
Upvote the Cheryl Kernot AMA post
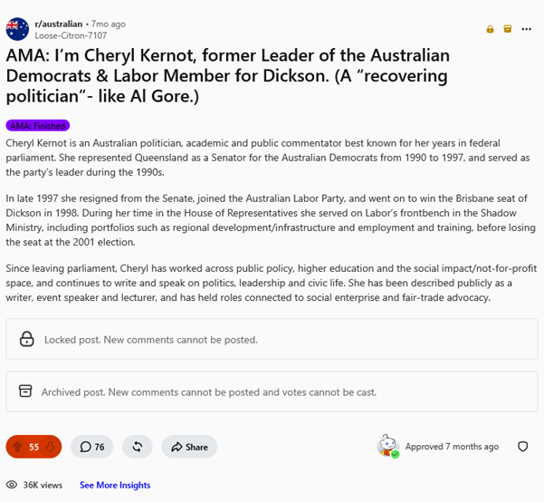click(x=18, y=447)
